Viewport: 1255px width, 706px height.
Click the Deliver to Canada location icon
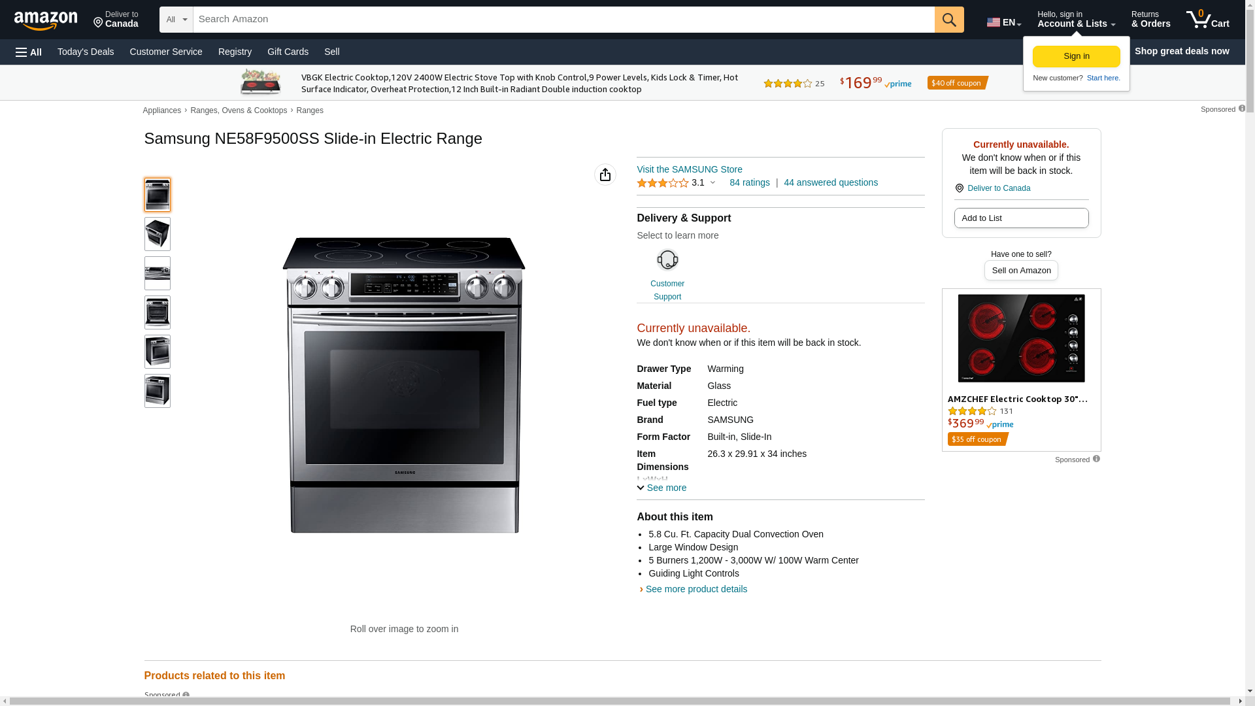(959, 188)
